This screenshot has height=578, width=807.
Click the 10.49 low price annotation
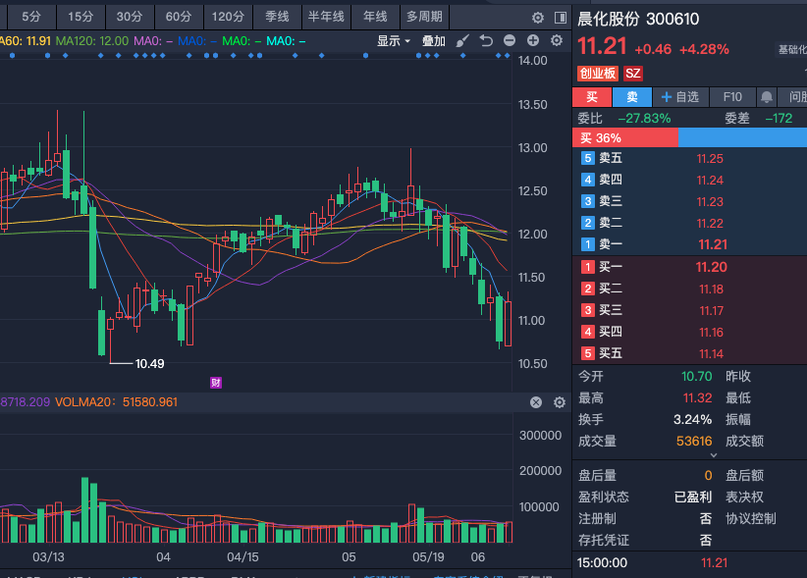point(150,363)
